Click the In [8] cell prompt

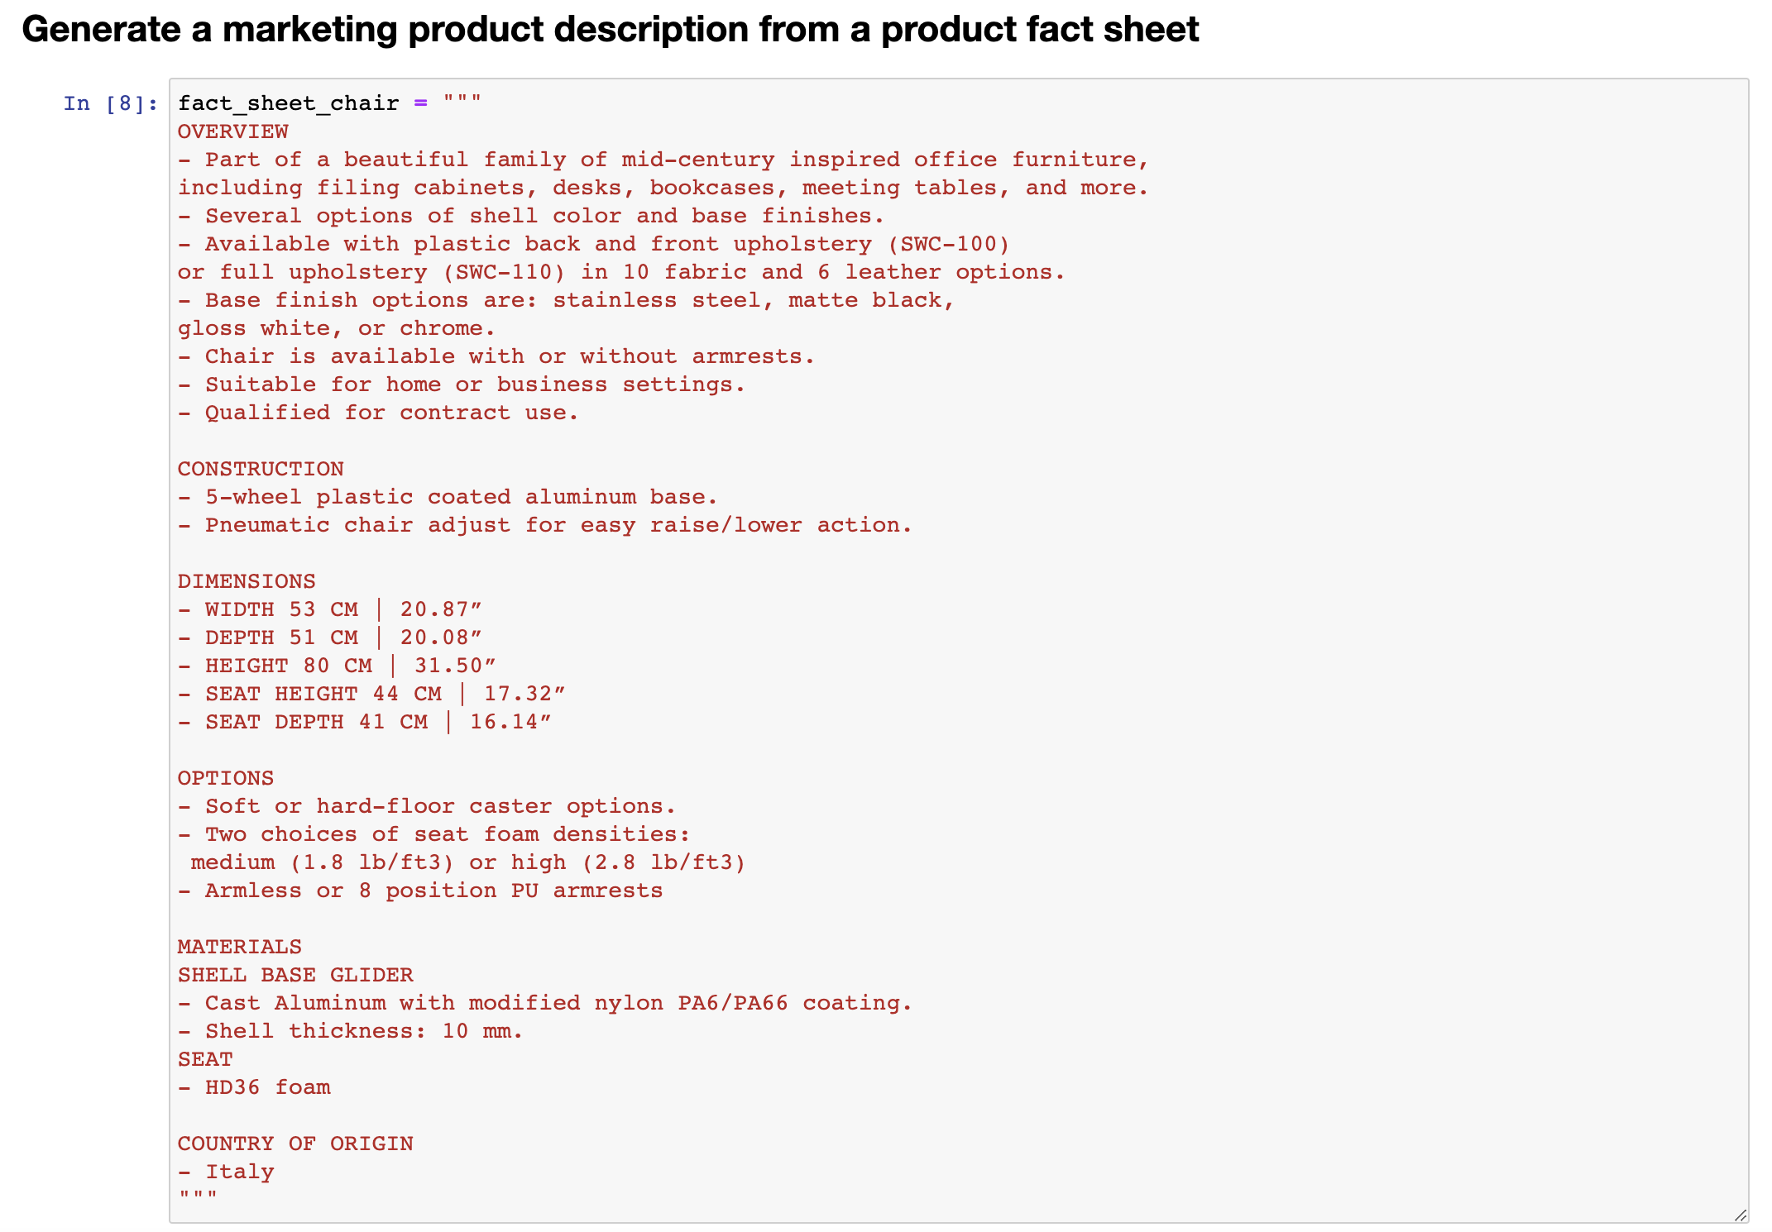110,103
